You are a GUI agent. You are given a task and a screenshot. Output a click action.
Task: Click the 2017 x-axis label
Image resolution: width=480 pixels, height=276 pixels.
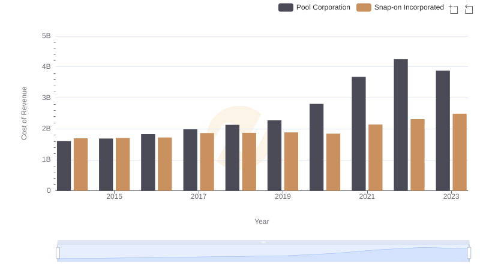[x=199, y=196]
